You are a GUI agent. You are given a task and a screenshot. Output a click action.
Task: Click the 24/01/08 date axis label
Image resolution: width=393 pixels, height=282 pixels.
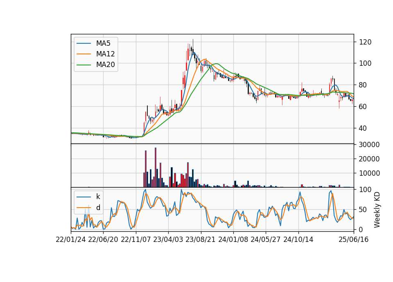point(233,240)
